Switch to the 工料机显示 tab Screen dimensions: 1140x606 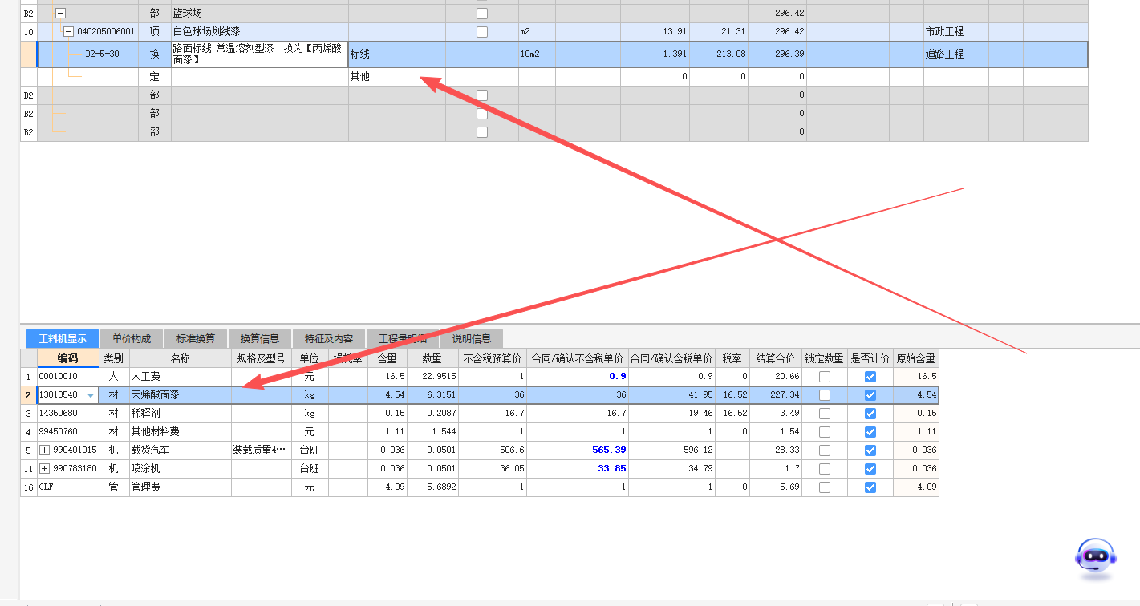tap(63, 338)
